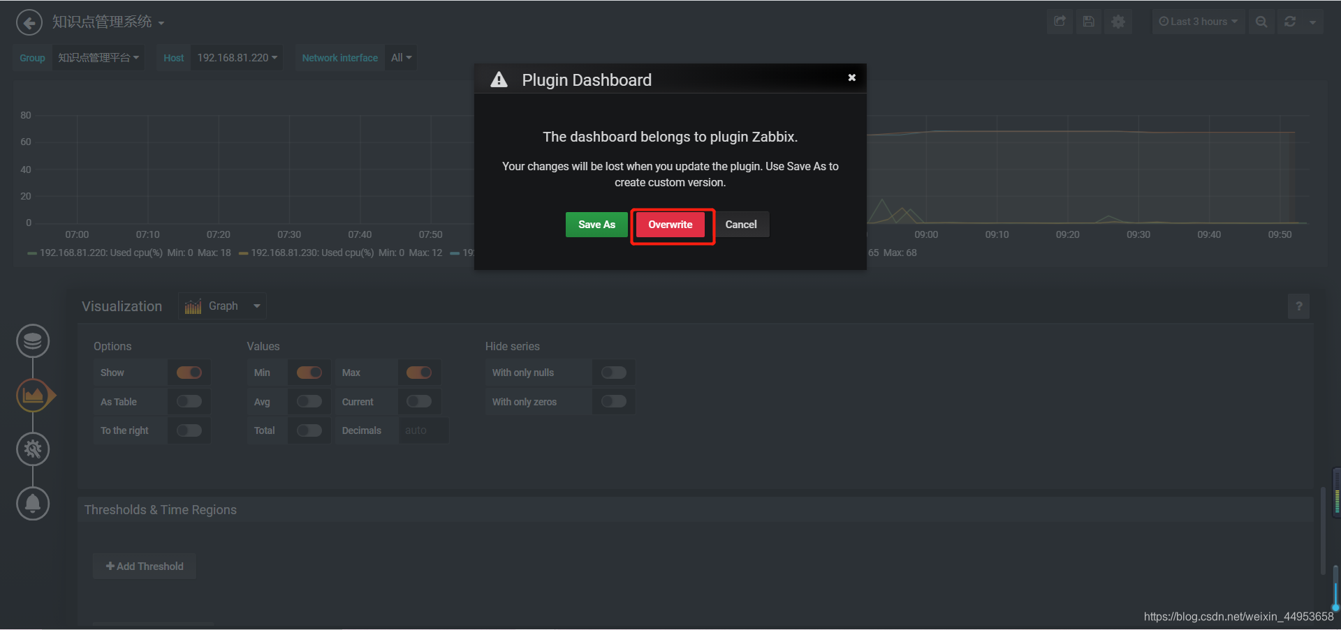
Task: Click the Overwrite button
Action: coord(670,225)
